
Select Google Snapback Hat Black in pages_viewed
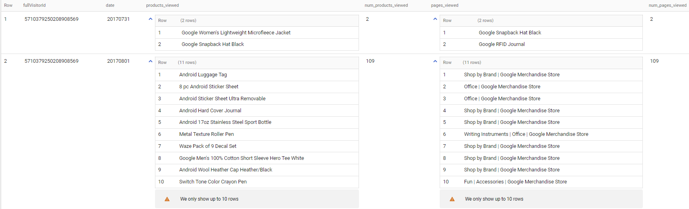point(510,33)
